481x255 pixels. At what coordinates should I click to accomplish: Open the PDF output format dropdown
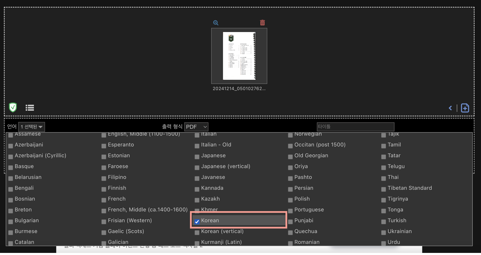coord(196,127)
